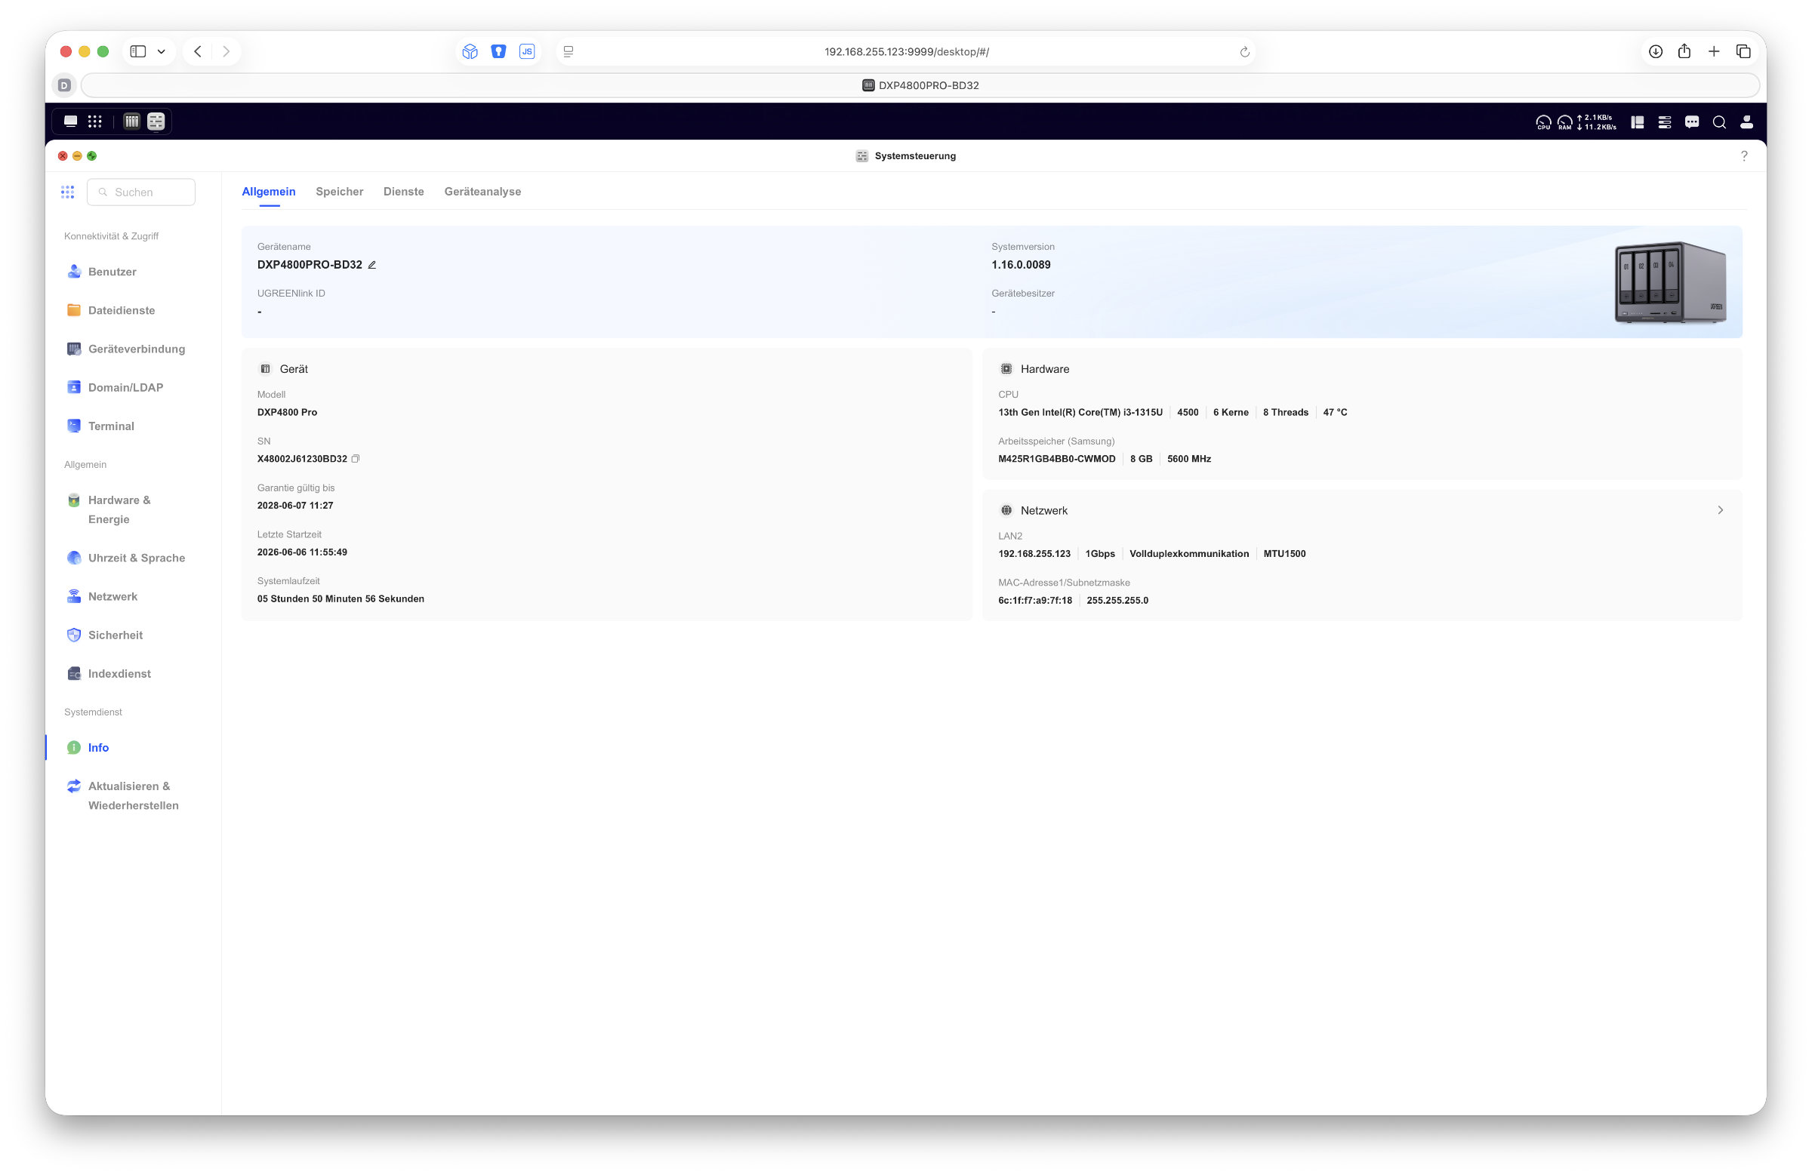The height and width of the screenshot is (1175, 1812).
Task: Edit device name with pencil icon
Action: (x=371, y=265)
